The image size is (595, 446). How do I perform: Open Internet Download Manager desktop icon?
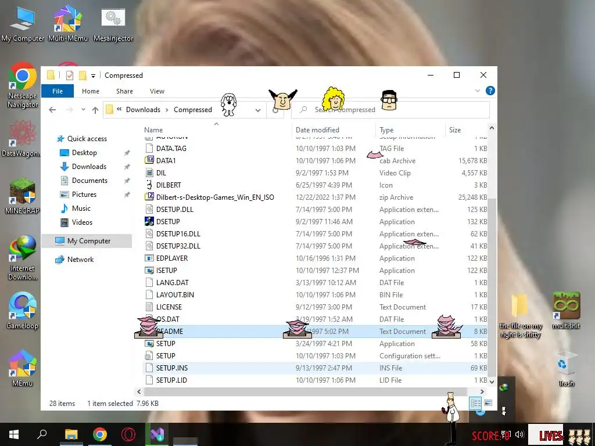click(x=23, y=258)
